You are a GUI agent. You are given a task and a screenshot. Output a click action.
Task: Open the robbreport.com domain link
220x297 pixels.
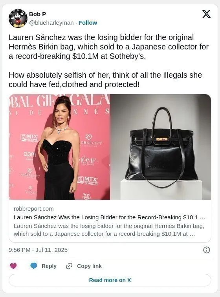(33, 209)
